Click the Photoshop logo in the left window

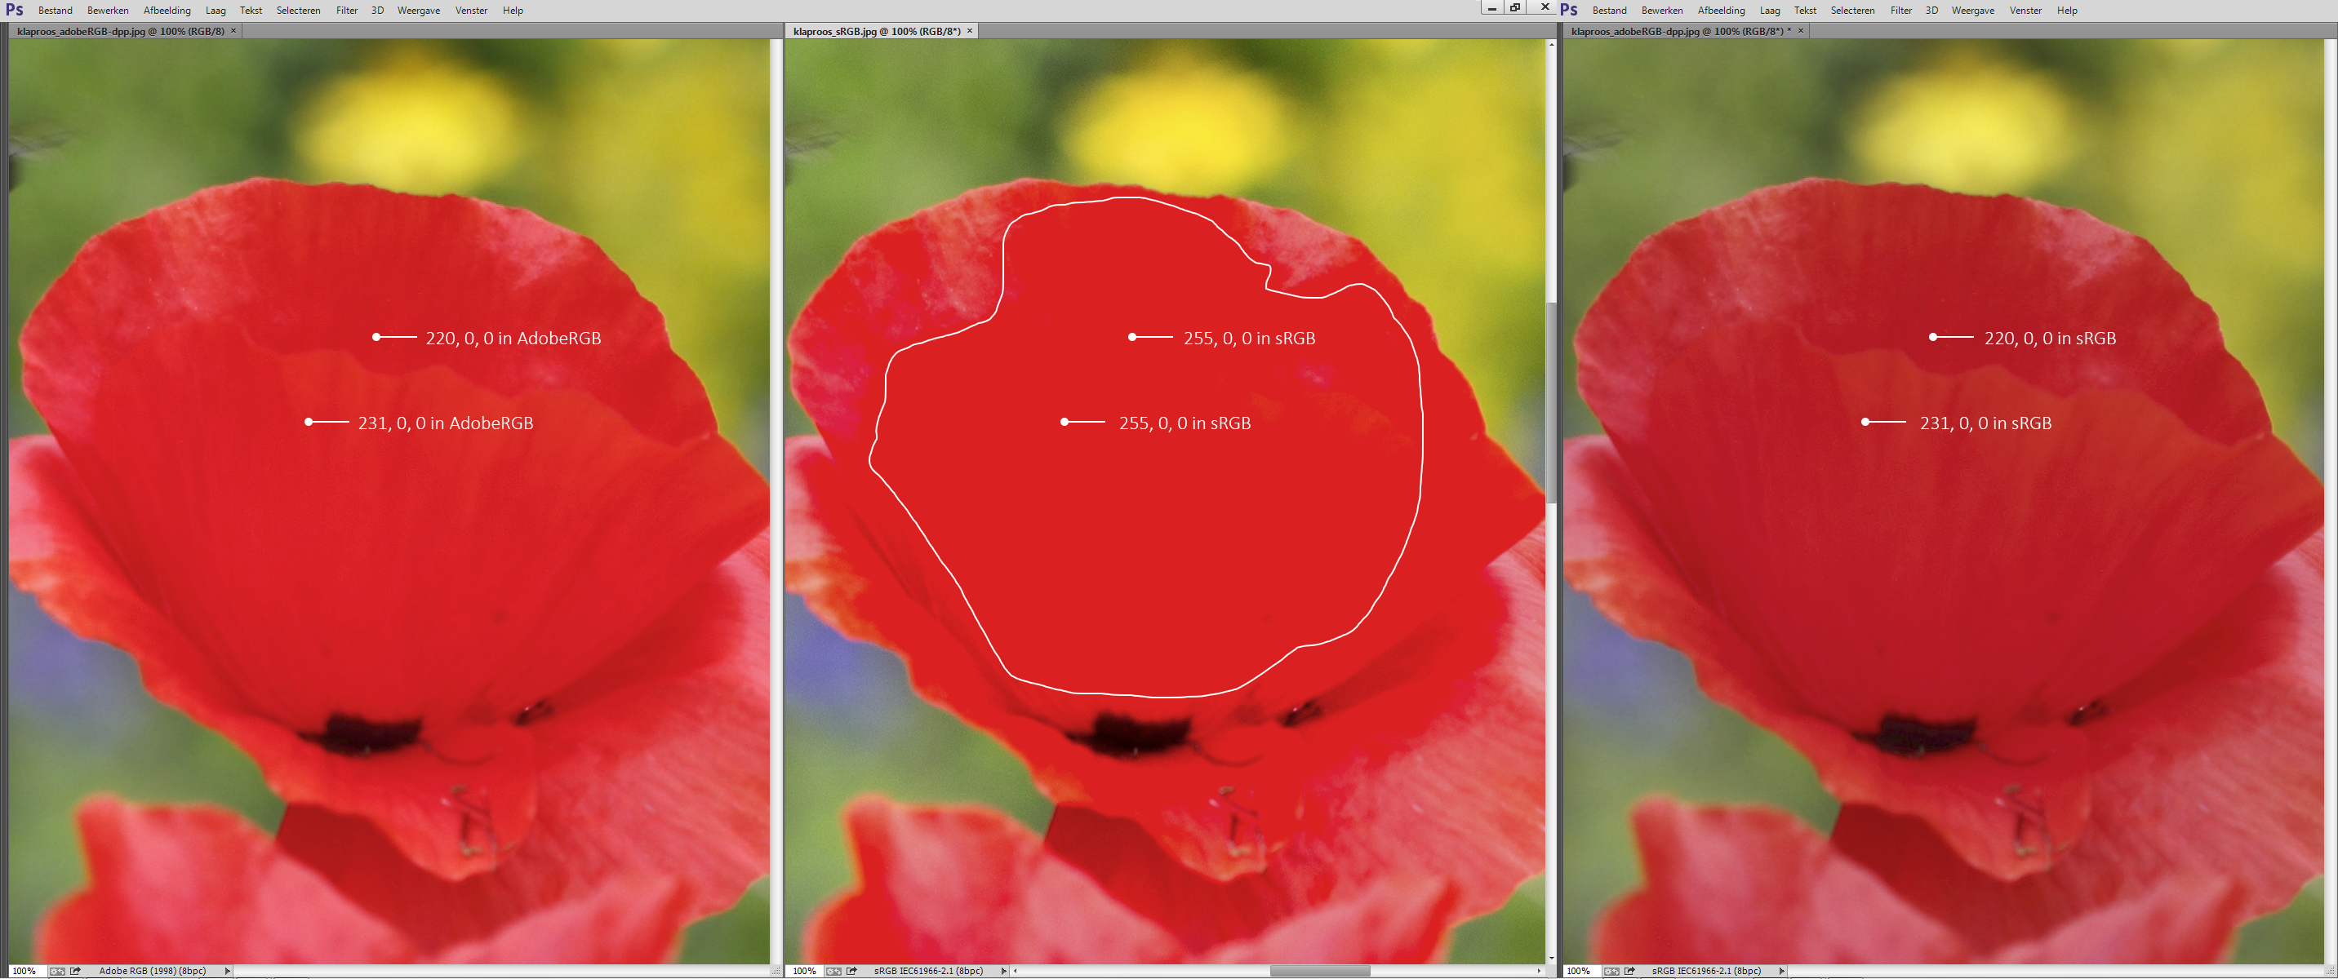point(15,10)
